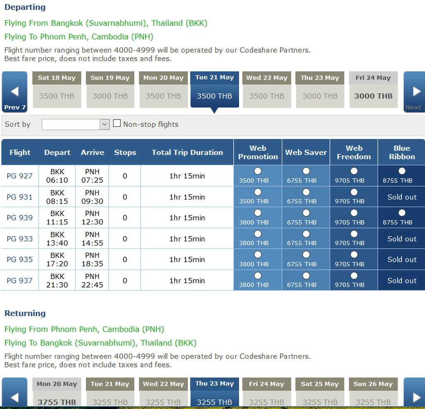Click Sold out cell for PG 937
Image resolution: width=425 pixels, height=409 pixels.
pyautogui.click(x=402, y=280)
